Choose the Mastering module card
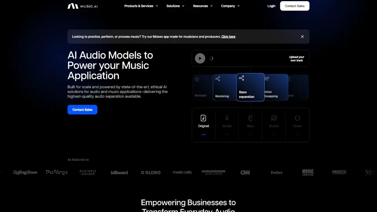This screenshot has height=212, width=377. point(225,87)
